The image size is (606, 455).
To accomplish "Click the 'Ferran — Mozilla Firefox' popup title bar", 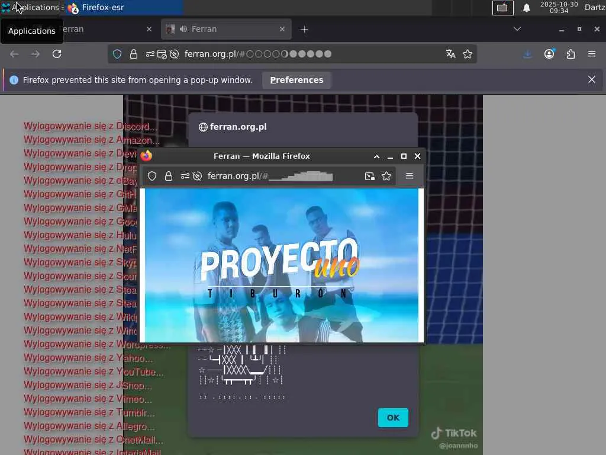I will coord(262,156).
